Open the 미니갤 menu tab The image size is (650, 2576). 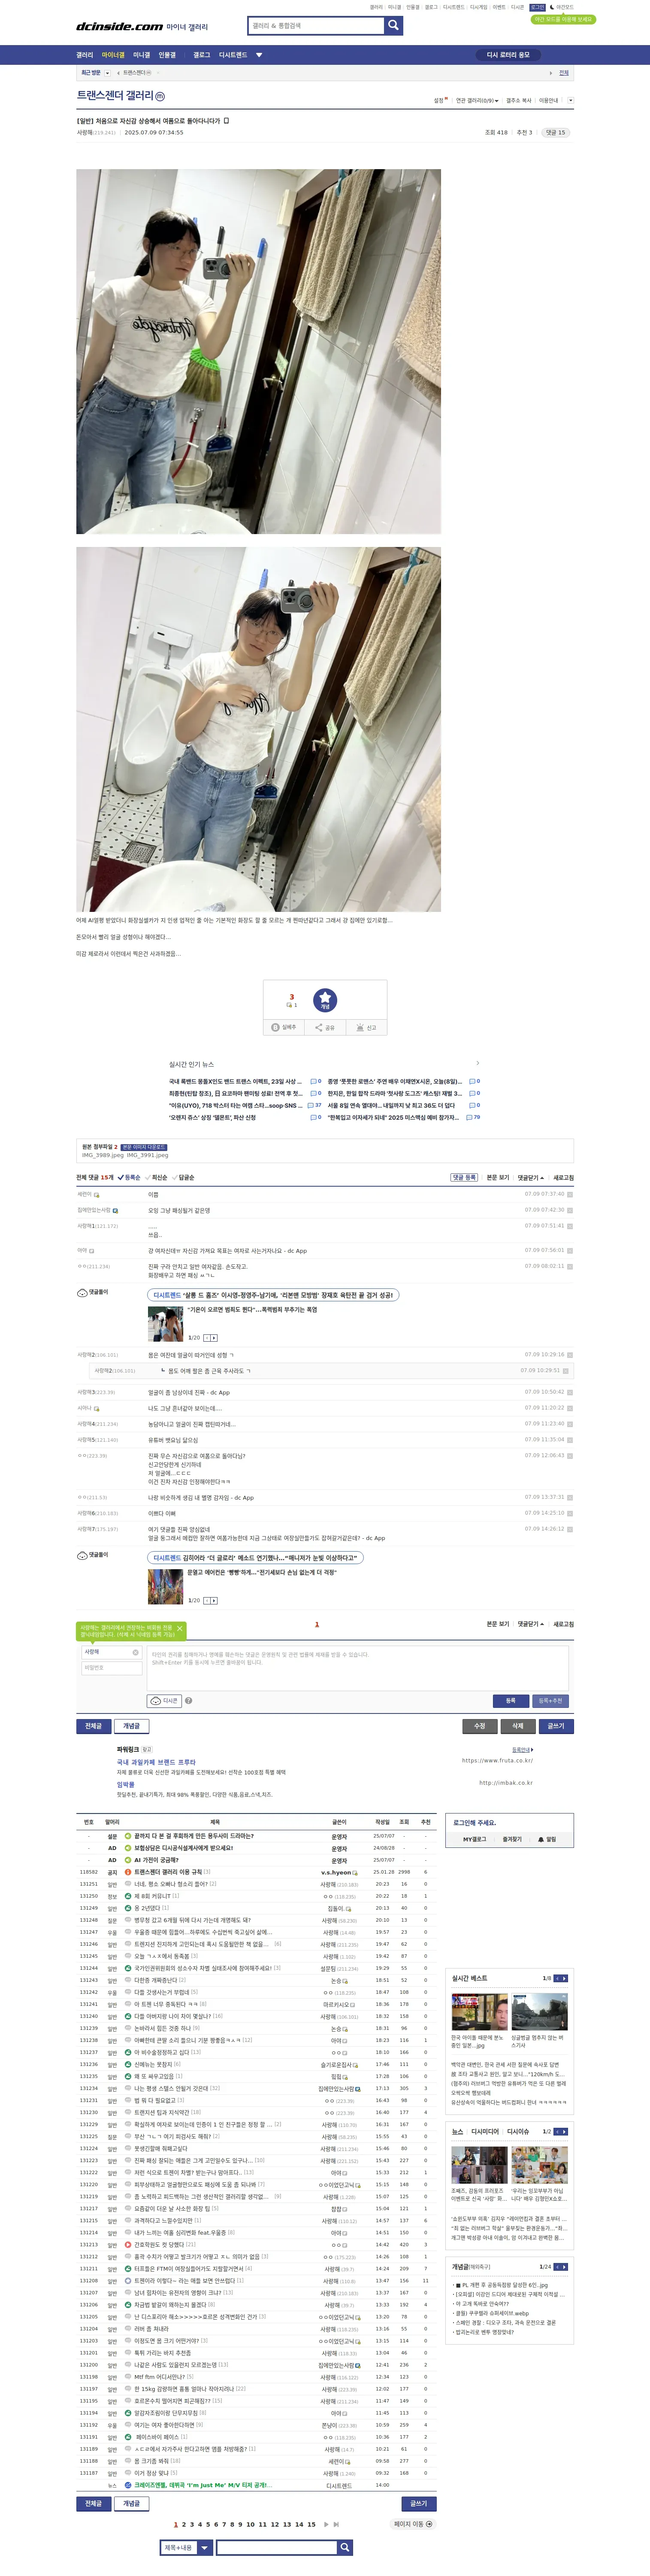click(142, 55)
